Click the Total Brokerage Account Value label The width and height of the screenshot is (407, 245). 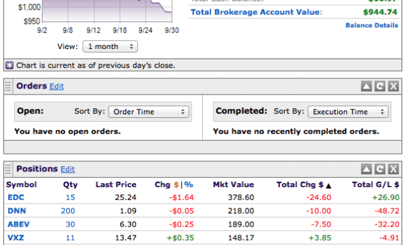click(256, 12)
